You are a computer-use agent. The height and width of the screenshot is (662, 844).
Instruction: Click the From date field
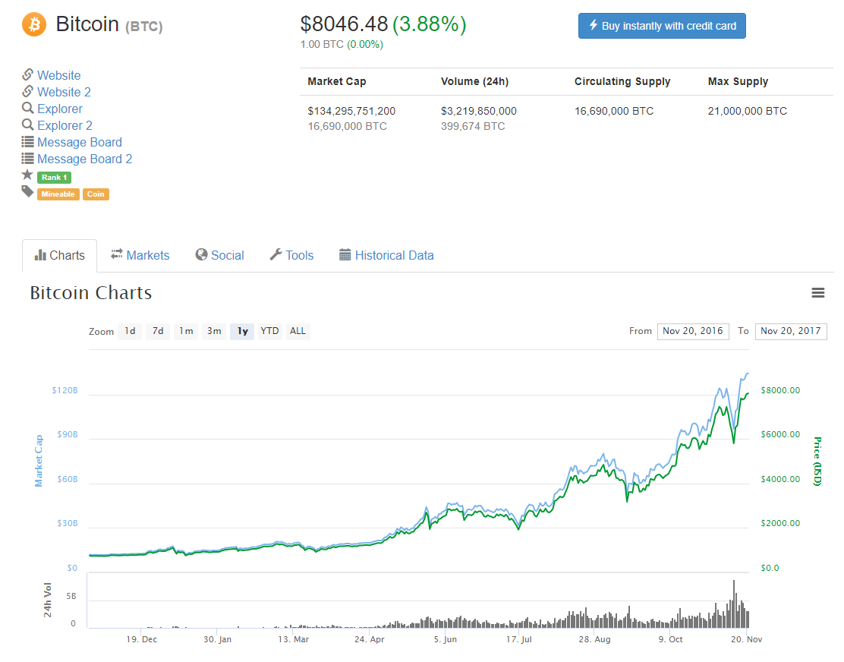pyautogui.click(x=693, y=331)
